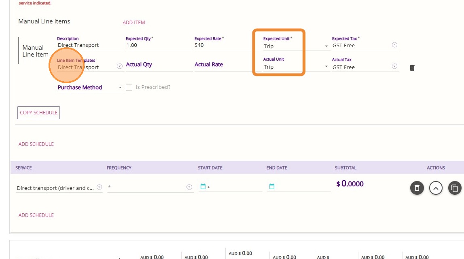Open the Frequency dropdown arrow
Screen dimensions: 464x259
coord(189,187)
